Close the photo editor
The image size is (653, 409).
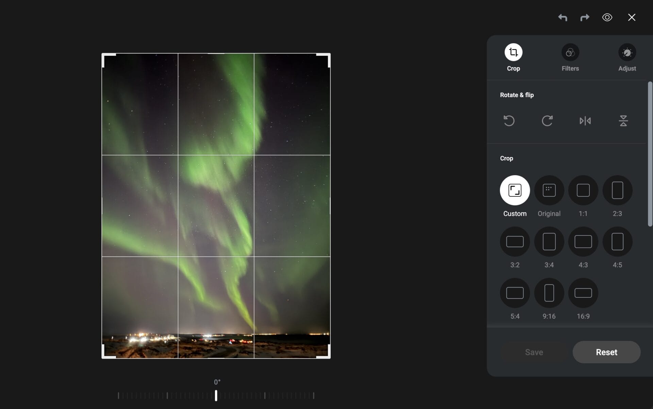tap(632, 17)
